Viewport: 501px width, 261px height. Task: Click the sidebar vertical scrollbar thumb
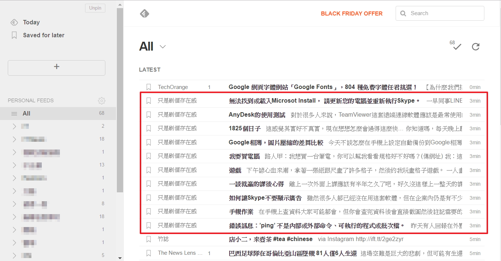(x=120, y=100)
